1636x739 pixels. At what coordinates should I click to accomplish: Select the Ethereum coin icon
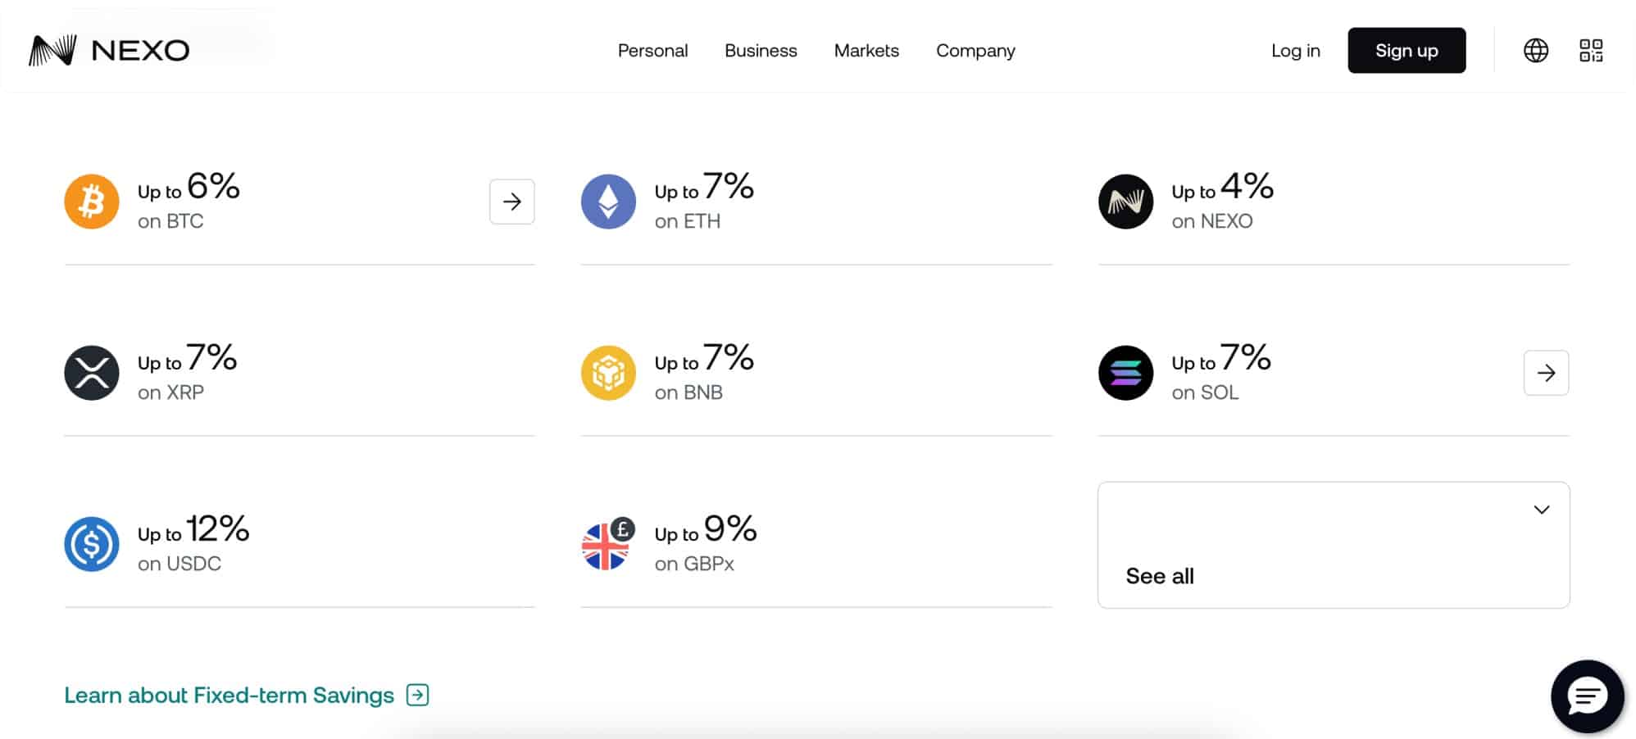click(609, 202)
